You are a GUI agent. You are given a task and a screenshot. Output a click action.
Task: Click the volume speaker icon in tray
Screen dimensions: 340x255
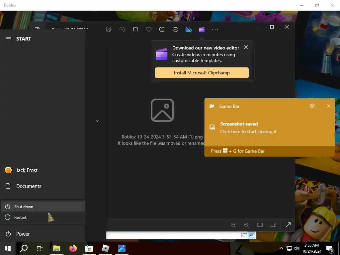(x=297, y=248)
